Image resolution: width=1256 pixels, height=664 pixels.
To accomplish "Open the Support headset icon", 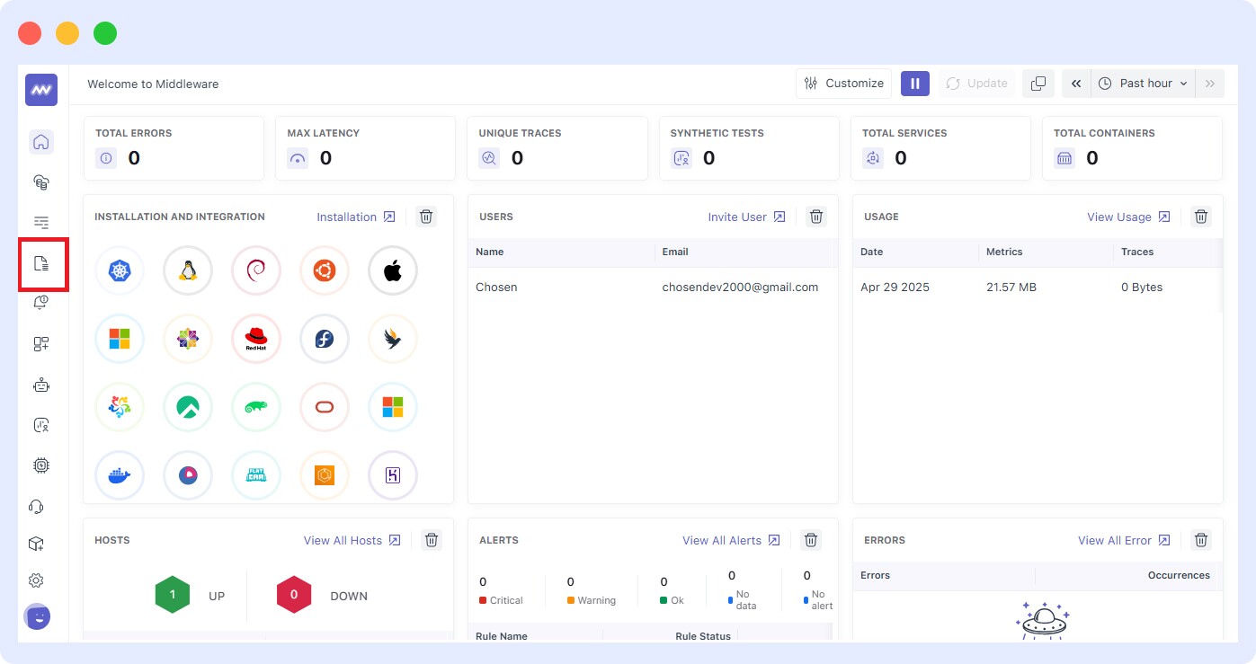I will (x=41, y=506).
